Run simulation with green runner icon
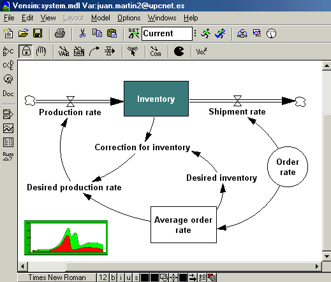331x282 pixels. [205, 34]
